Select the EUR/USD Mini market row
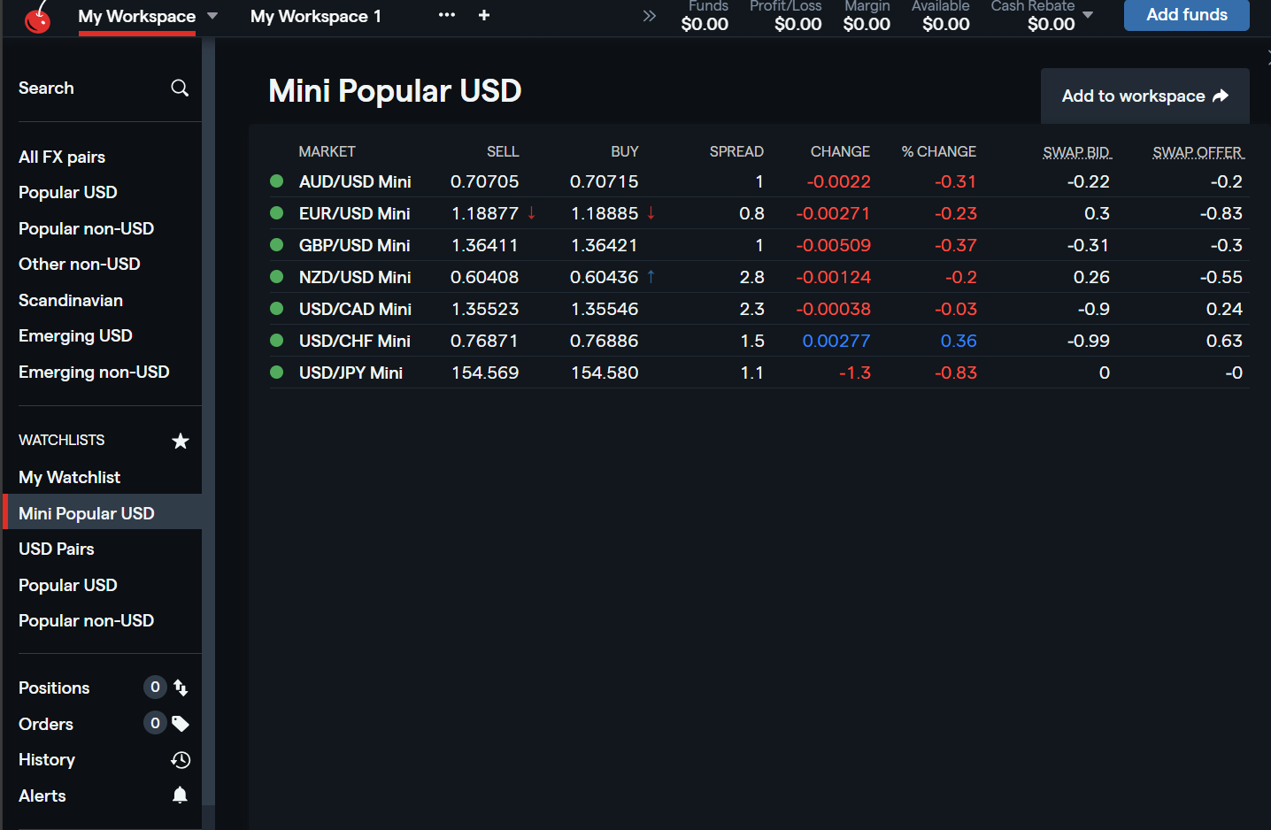Screen dimensions: 1271x830 pyautogui.click(x=354, y=213)
